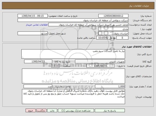156x116 pixels.
Task: Click the خروج exit button
Action: (31, 111)
